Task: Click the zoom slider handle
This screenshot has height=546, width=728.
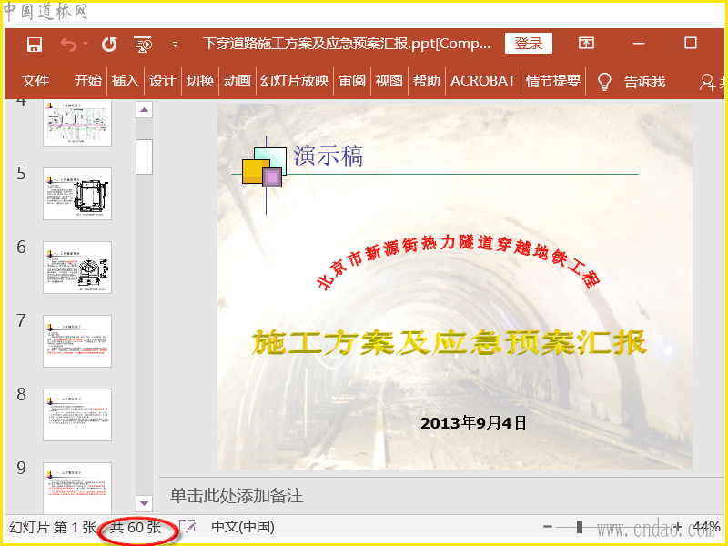Action: (580, 527)
